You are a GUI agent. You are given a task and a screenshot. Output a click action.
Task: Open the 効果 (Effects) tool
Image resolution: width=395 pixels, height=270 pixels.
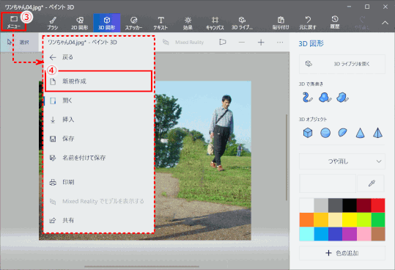pos(188,23)
